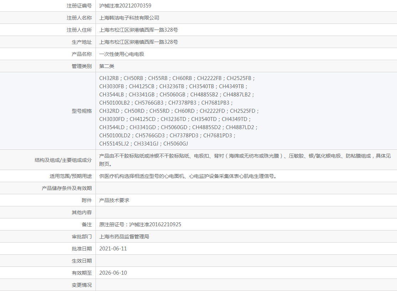The image size is (397, 291).
Task: Select model code CH3544LB
Action: (x=112, y=95)
